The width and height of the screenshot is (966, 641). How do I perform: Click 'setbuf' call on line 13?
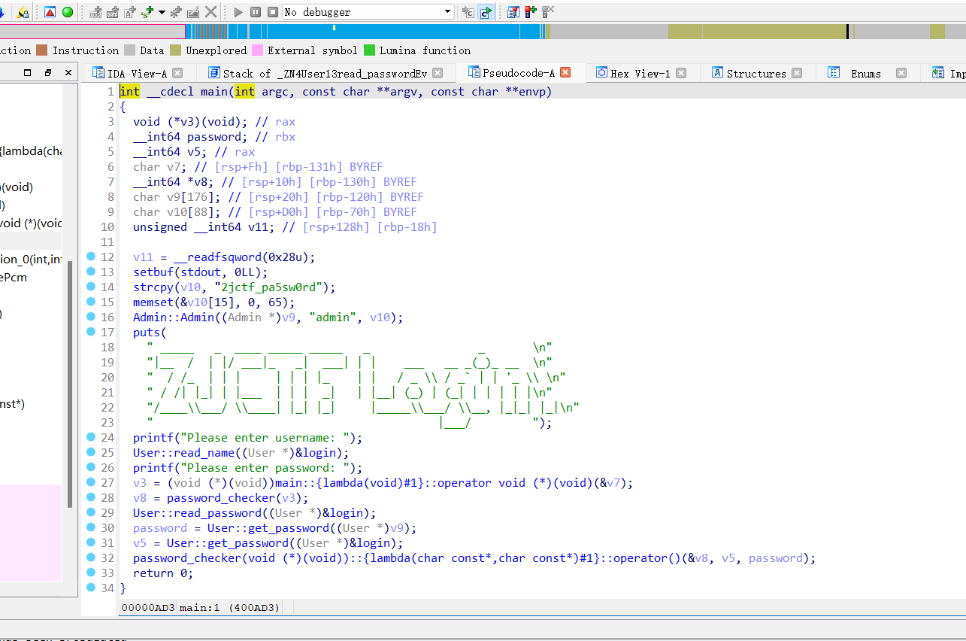pyautogui.click(x=153, y=272)
